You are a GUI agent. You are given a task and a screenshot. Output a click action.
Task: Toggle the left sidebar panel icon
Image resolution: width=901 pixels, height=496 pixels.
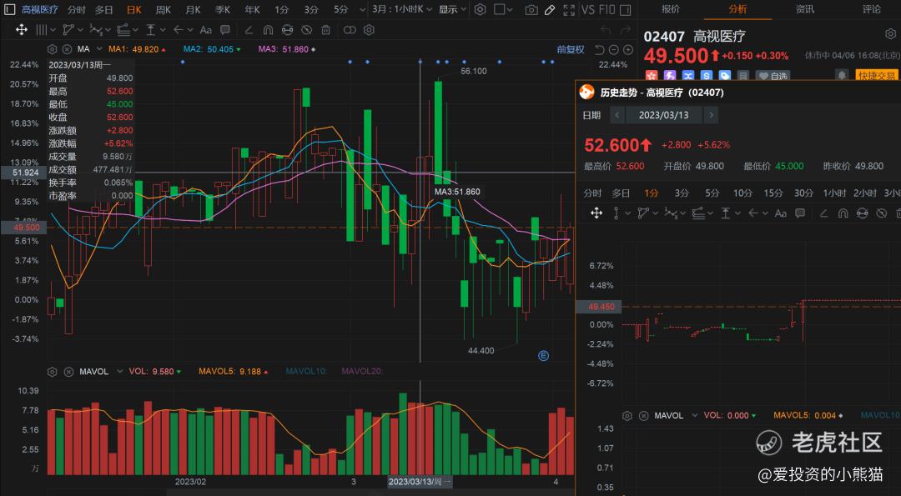9,9
